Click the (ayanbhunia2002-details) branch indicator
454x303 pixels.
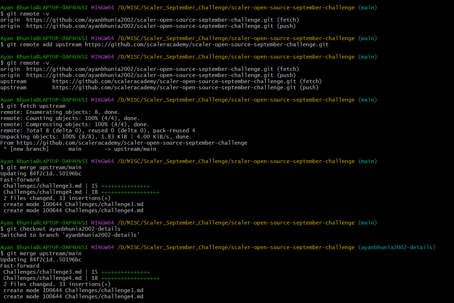397,247
